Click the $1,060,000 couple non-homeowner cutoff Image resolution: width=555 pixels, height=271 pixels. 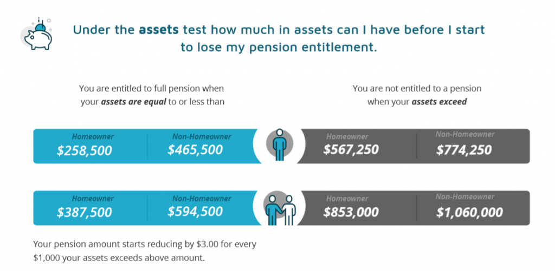(x=469, y=213)
